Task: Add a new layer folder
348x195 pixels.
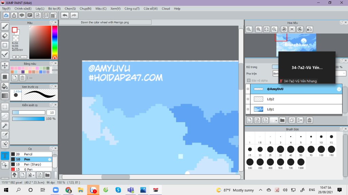Action: pyautogui.click(x=282, y=120)
